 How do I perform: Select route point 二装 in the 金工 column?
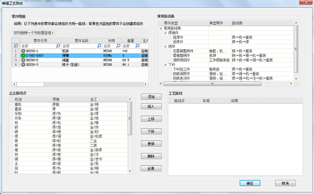94,145
